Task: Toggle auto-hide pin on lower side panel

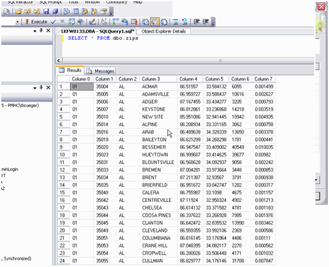Action: (x=41, y=87)
